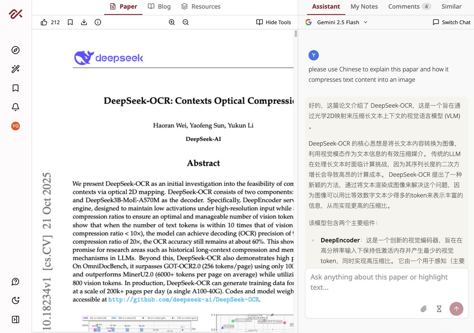Open the feedback chat bubble icon in the sidebar
Screen dimensions: 474x333
(15, 282)
